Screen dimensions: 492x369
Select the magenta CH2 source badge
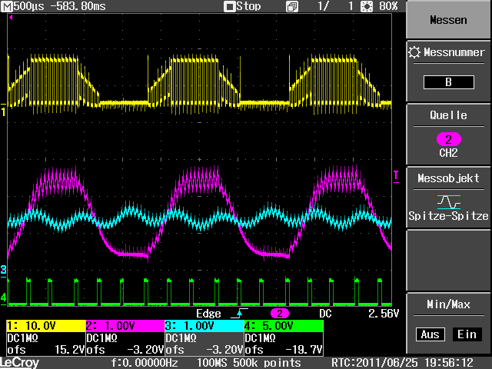pos(449,139)
